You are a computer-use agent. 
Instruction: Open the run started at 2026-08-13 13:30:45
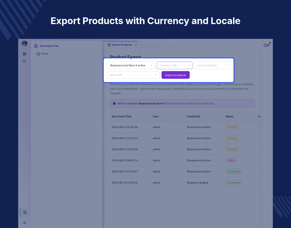[185, 183]
